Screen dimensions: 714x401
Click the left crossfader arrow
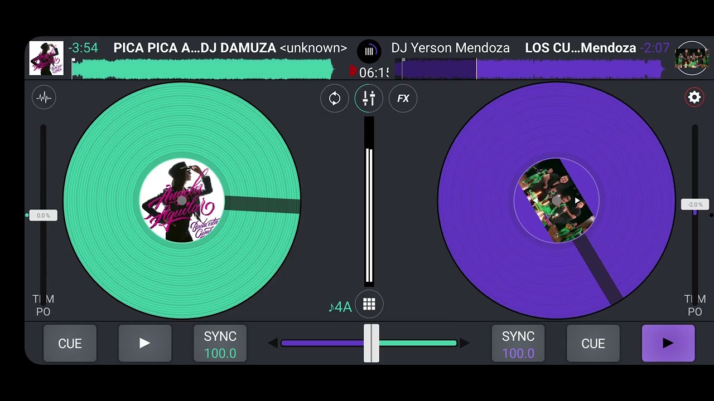coord(273,343)
